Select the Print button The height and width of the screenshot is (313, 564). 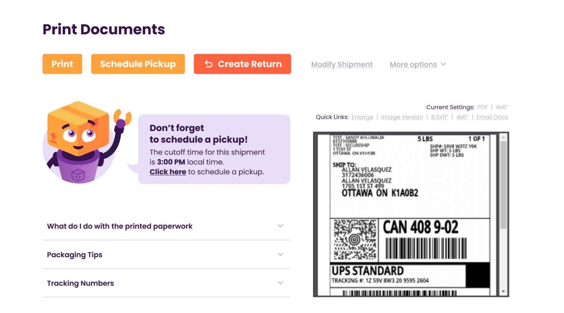pyautogui.click(x=62, y=64)
